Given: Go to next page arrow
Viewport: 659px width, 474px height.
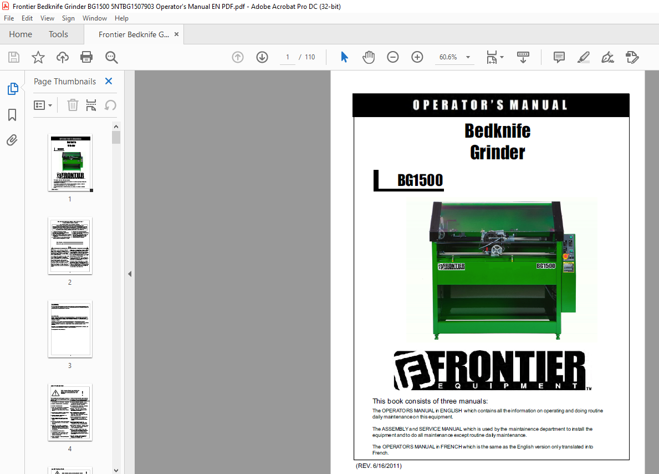Looking at the screenshot, I should 262,57.
